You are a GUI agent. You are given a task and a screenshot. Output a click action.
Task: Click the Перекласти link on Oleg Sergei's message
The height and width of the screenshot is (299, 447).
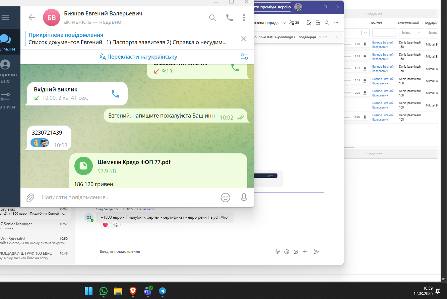click(146, 209)
